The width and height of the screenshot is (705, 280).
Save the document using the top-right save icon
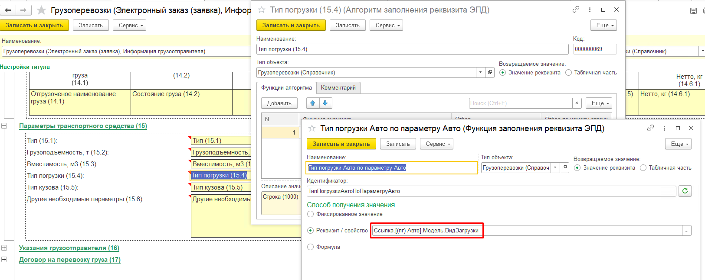(x=693, y=11)
